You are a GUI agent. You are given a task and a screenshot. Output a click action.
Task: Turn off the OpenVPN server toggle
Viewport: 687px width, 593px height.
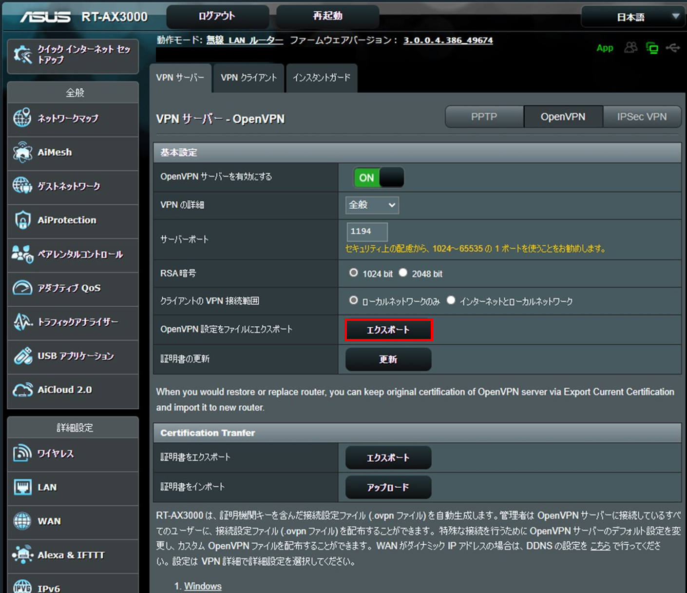[379, 178]
